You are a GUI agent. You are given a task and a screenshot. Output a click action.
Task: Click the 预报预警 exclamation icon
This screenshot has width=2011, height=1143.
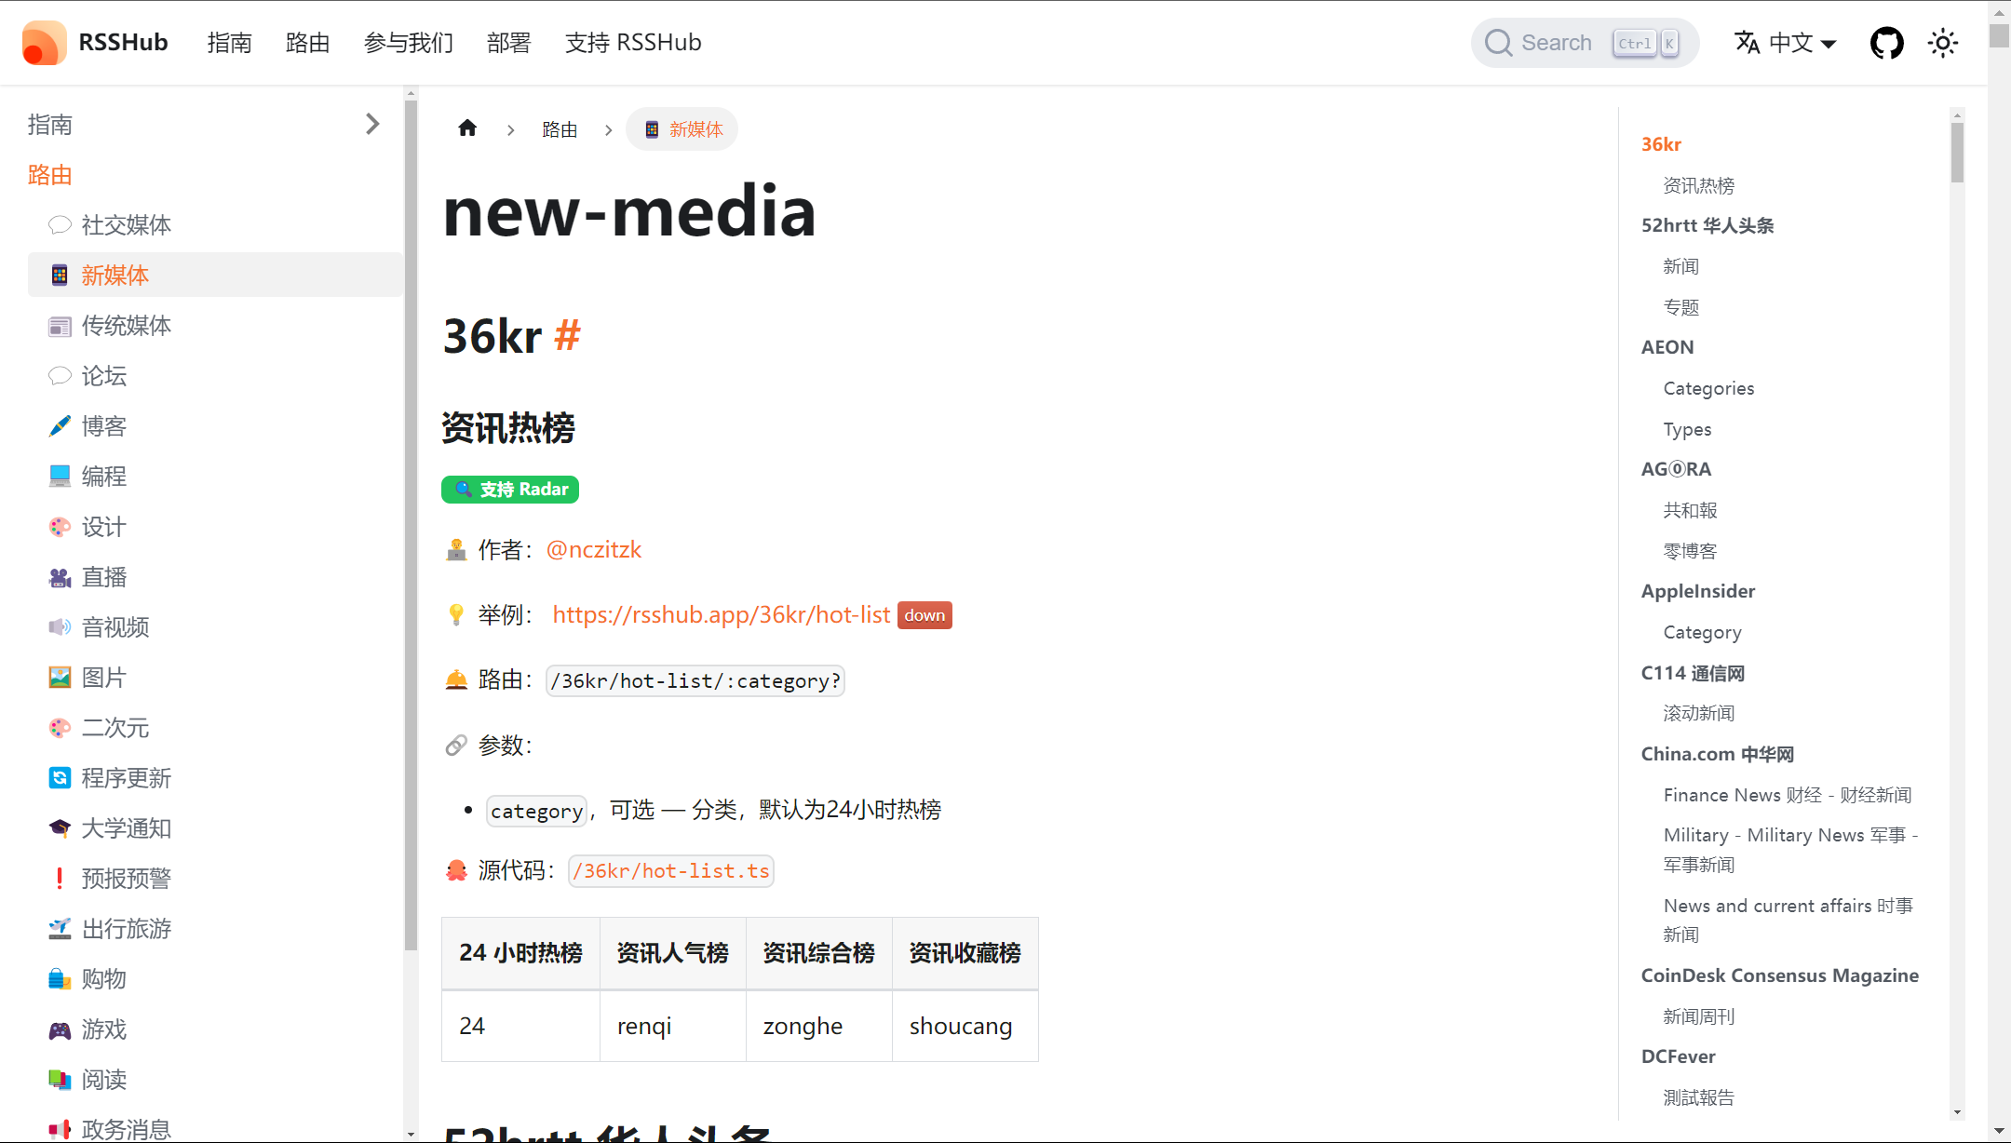(x=60, y=879)
